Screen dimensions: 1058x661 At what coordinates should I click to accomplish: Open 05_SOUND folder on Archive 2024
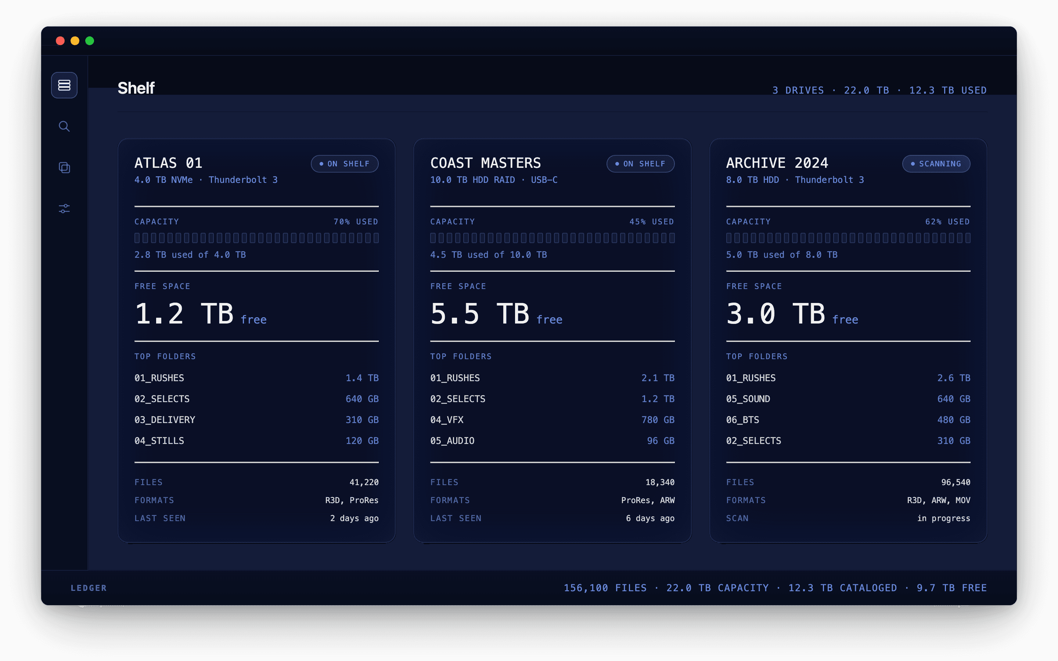point(848,399)
